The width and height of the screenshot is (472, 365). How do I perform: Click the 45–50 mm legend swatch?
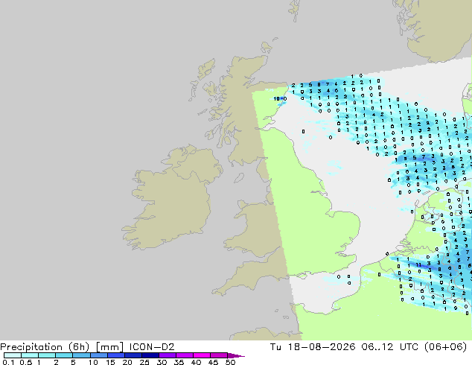218,355
